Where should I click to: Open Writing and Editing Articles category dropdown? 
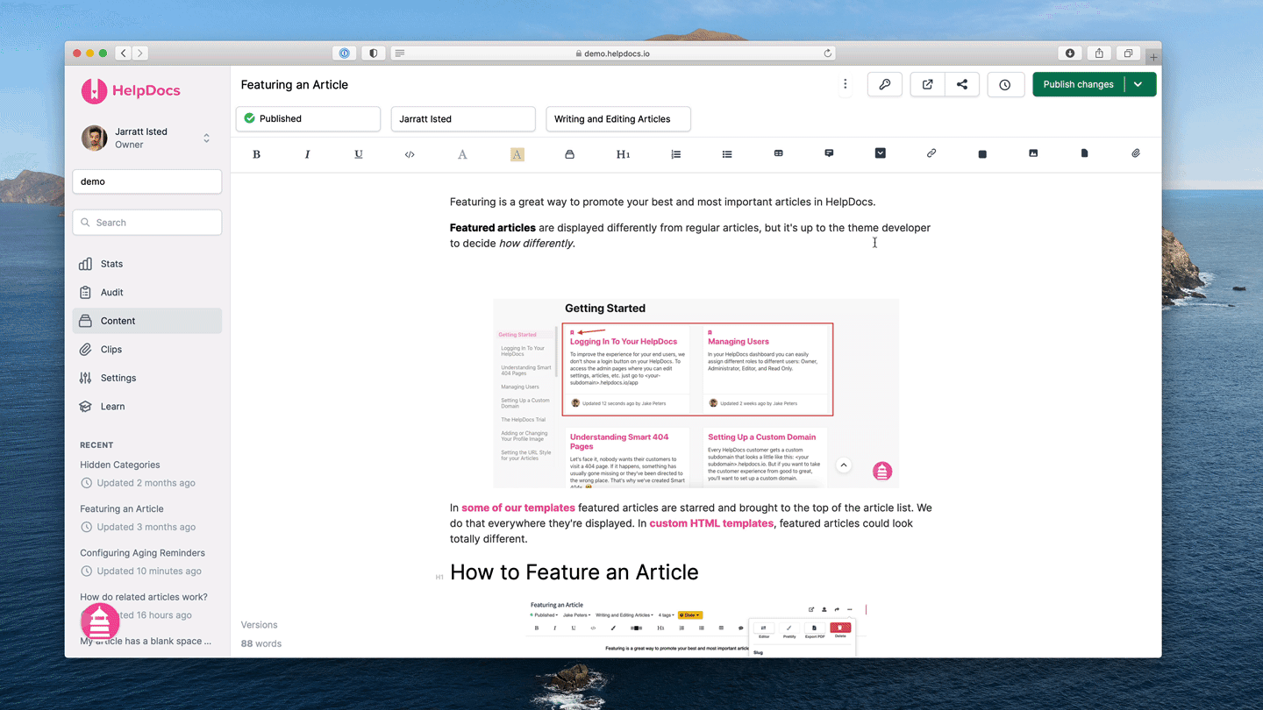click(618, 118)
